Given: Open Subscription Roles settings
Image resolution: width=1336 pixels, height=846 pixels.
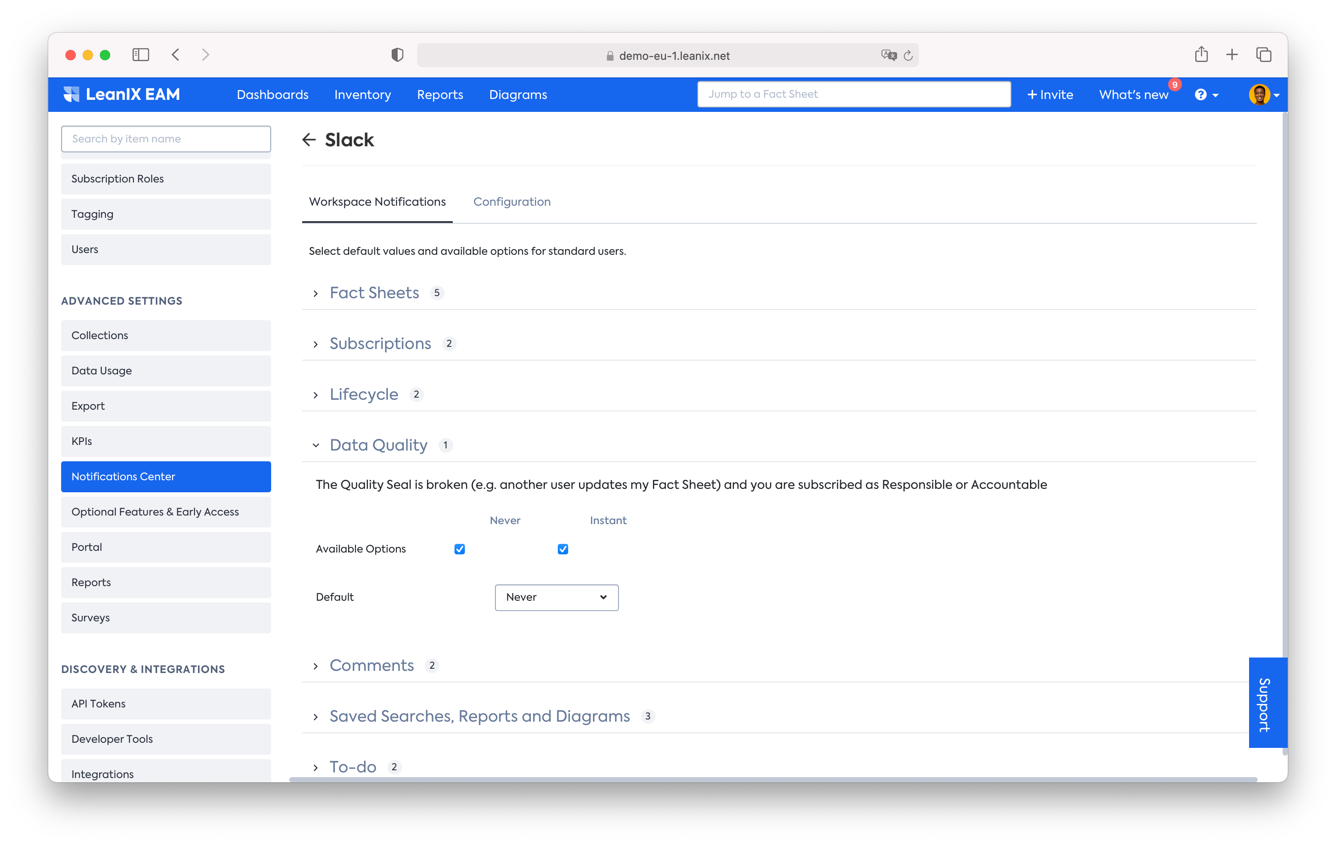Looking at the screenshot, I should [x=166, y=179].
